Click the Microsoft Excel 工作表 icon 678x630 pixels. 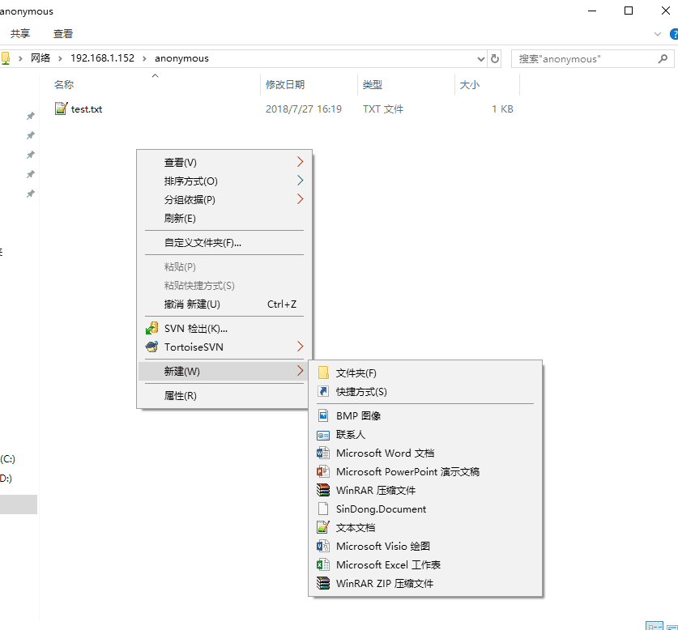click(323, 564)
